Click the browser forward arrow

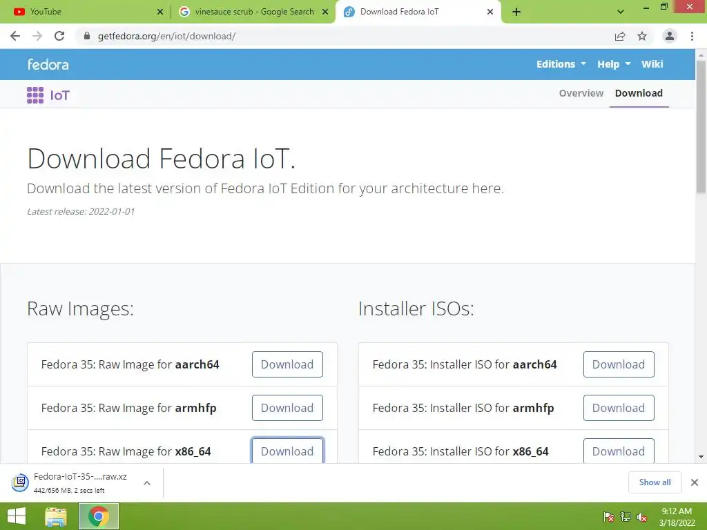point(37,36)
